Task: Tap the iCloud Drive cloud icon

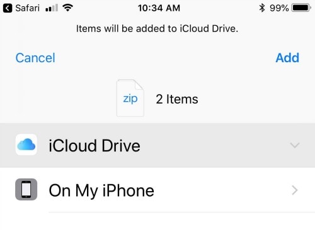Action: coord(26,145)
